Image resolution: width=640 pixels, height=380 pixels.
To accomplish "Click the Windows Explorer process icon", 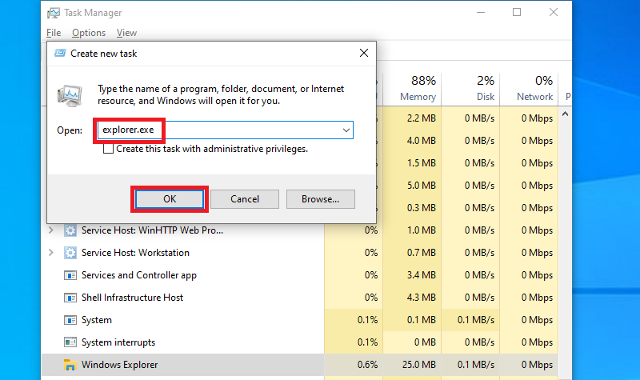I will tap(70, 365).
